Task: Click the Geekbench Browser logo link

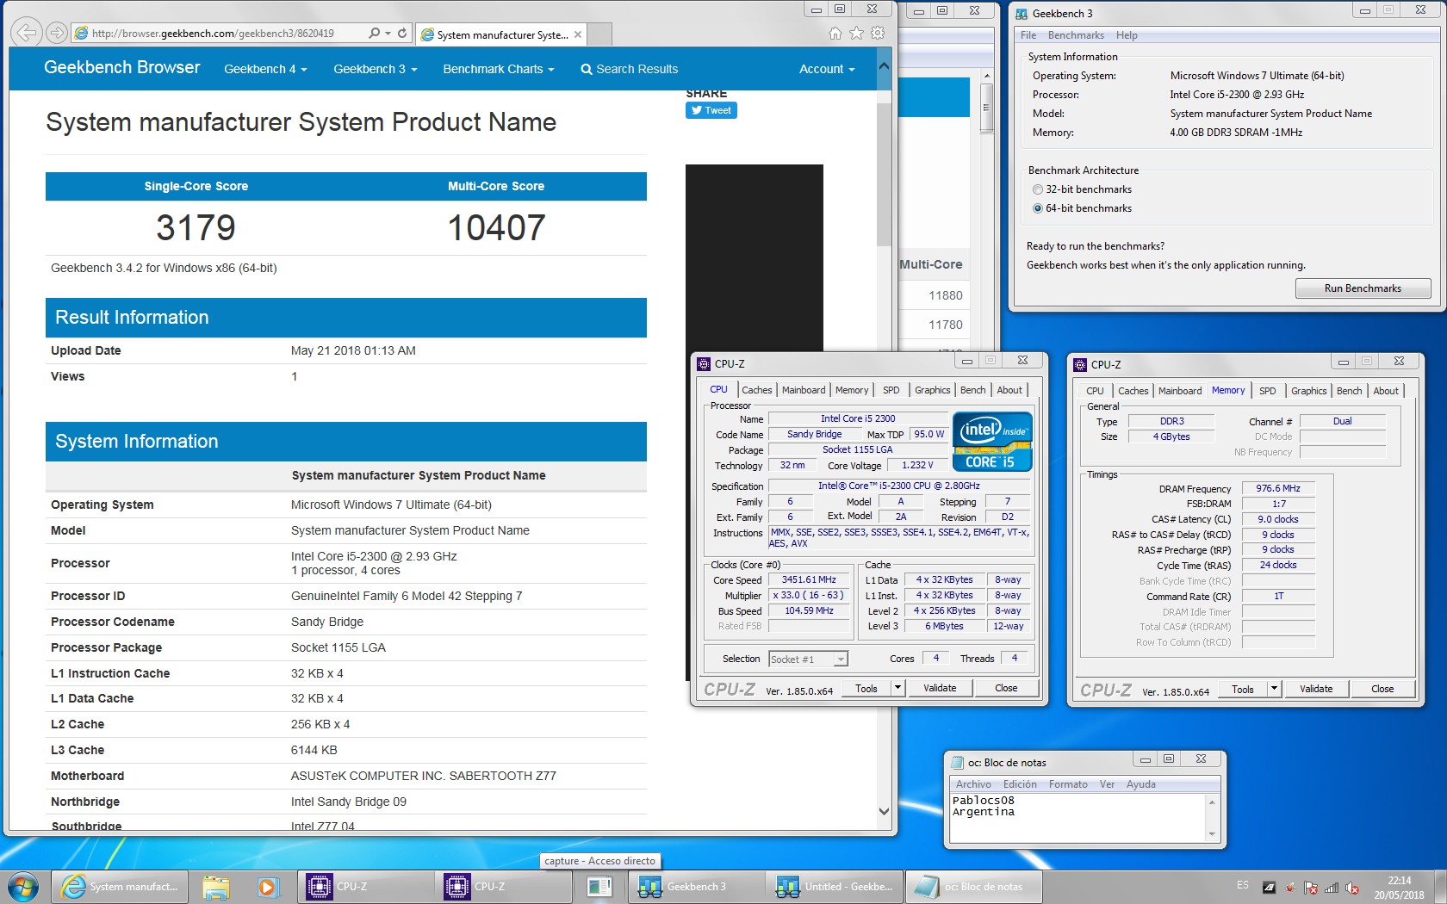Action: [121, 67]
